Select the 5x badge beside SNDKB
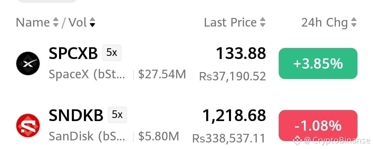373x149 pixels. coord(117,115)
